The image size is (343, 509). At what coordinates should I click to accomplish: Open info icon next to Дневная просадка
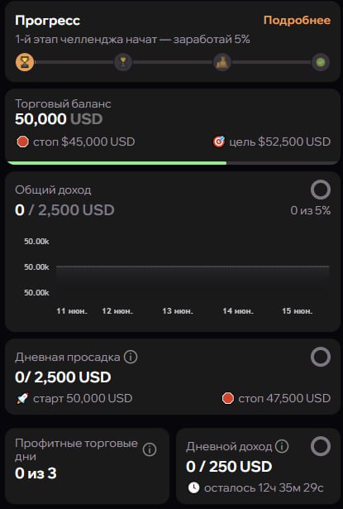pyautogui.click(x=131, y=357)
